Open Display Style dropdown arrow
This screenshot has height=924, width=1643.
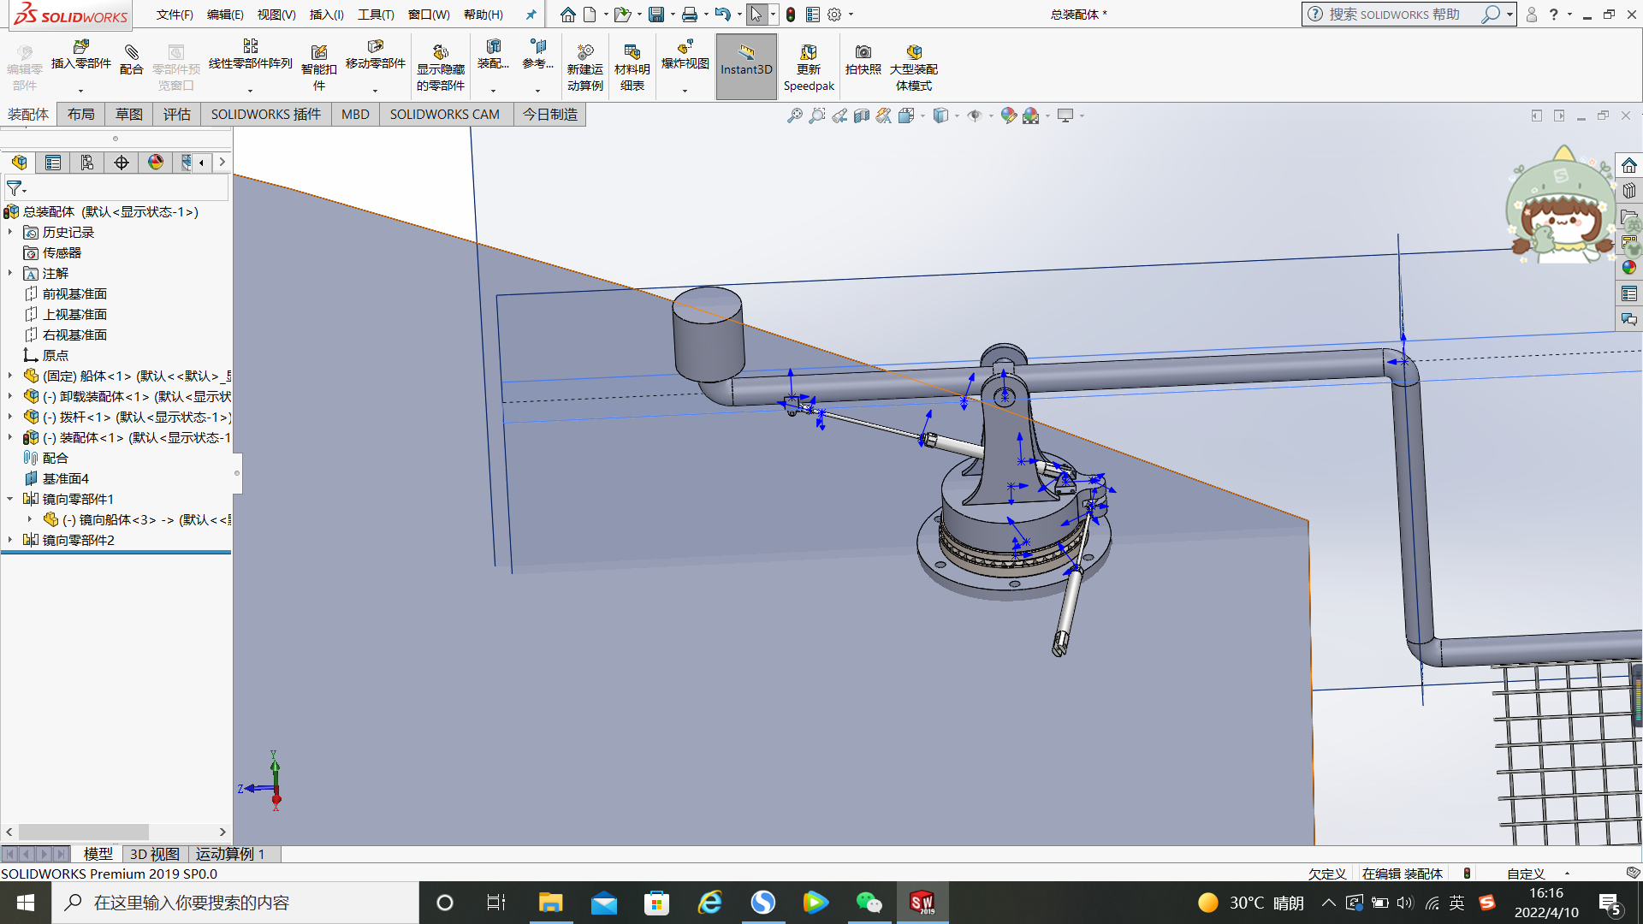pyautogui.click(x=957, y=115)
